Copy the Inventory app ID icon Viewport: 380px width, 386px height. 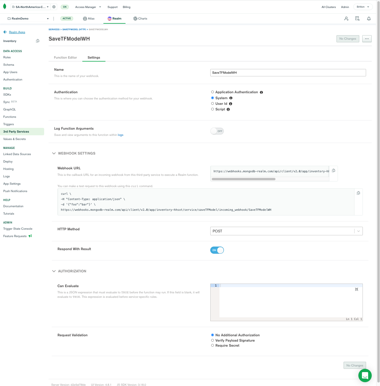38,41
